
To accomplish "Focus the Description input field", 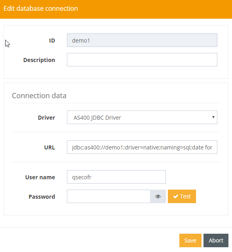I will pyautogui.click(x=142, y=60).
